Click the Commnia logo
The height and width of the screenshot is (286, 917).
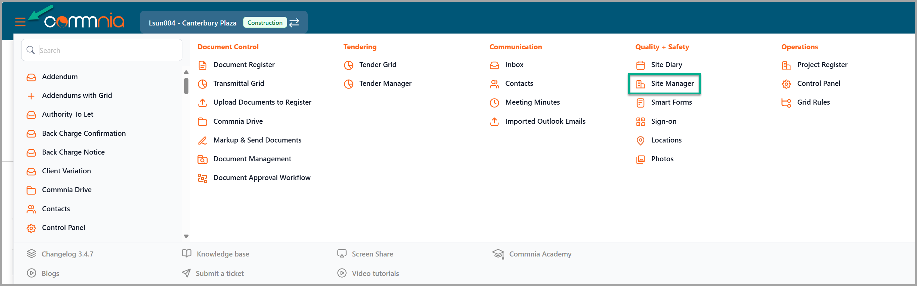pyautogui.click(x=84, y=20)
